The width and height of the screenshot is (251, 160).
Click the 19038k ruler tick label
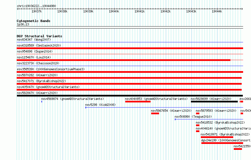(x=62, y=11)
